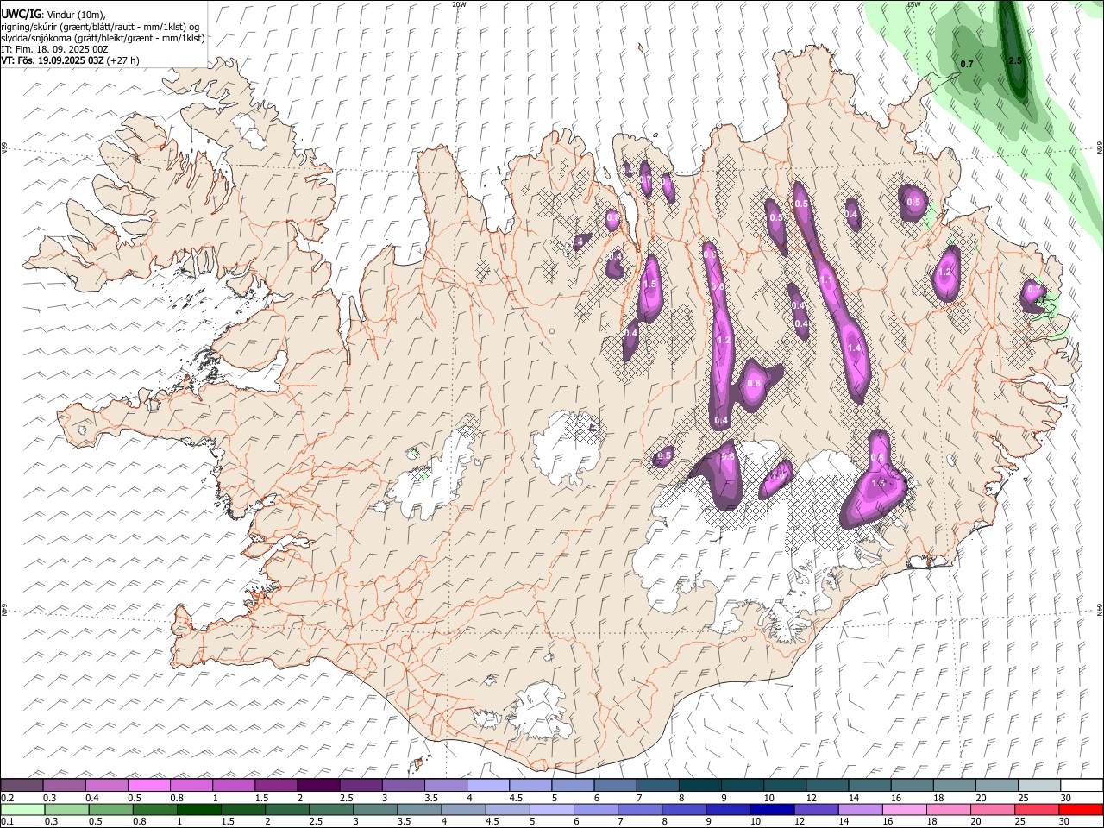Viewport: 1104px width, 828px height.
Task: Click the upper legend swatch starting at 25
Action: click(x=1039, y=785)
